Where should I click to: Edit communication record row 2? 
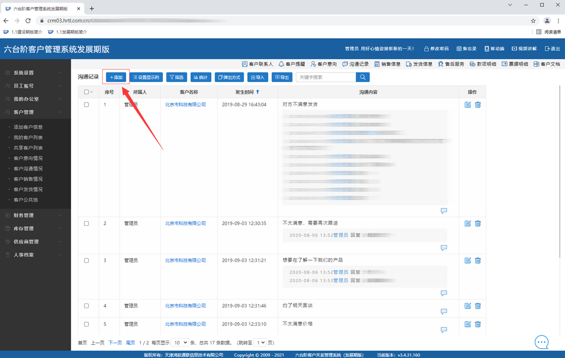(x=468, y=223)
